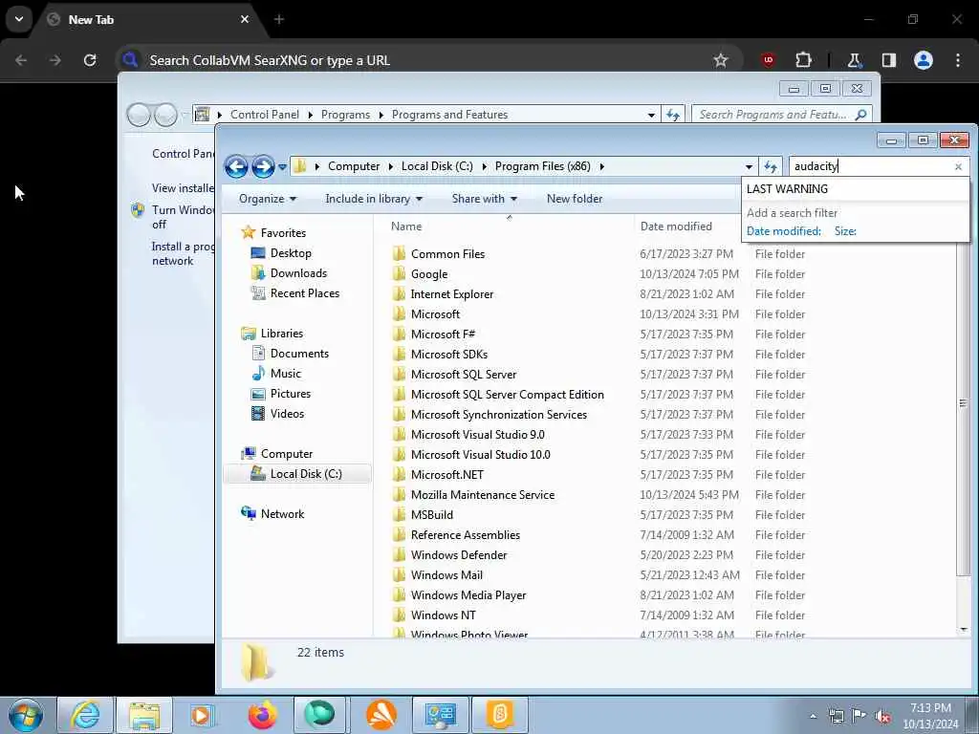This screenshot has height=734, width=979.
Task: Select the Microsoft SQL Server Compact Edition folder
Action: point(507,395)
